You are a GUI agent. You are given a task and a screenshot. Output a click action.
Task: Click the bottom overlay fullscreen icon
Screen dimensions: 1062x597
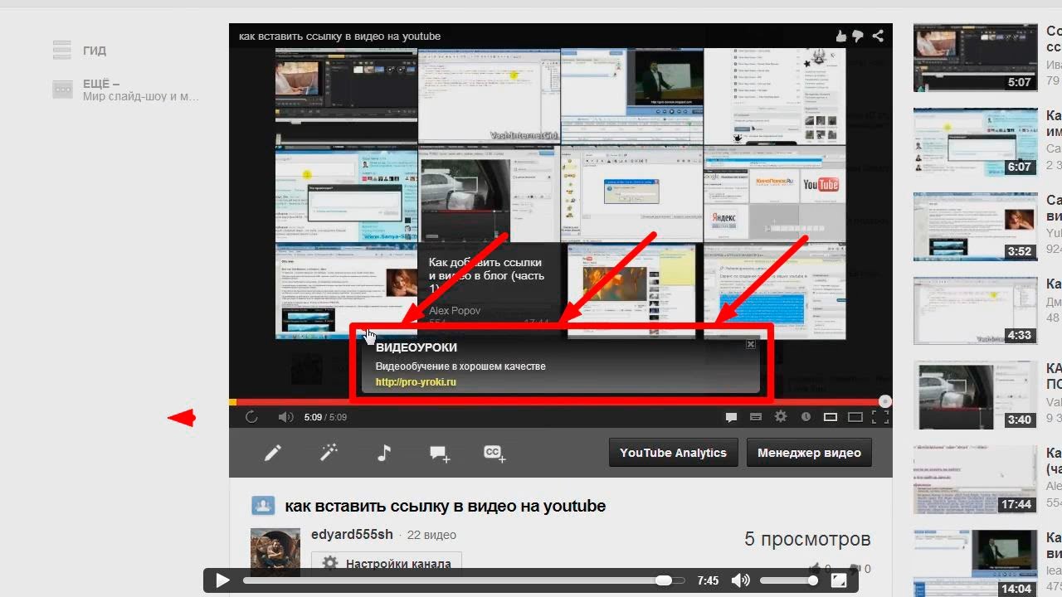(839, 580)
